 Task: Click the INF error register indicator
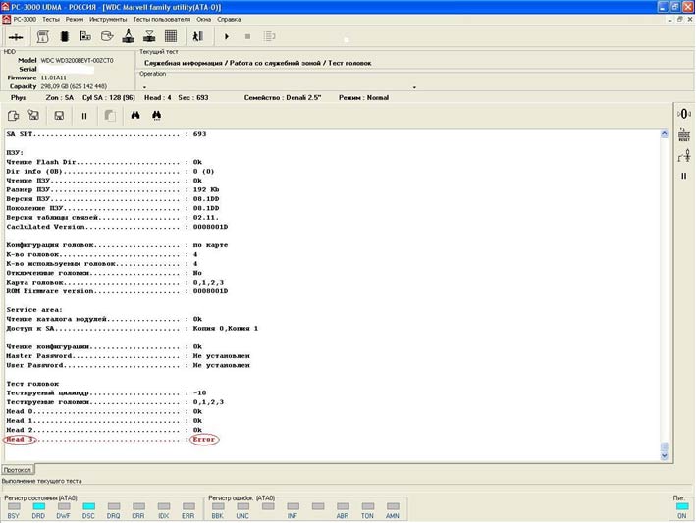(293, 506)
